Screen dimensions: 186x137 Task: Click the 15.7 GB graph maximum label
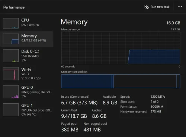coord(176,29)
